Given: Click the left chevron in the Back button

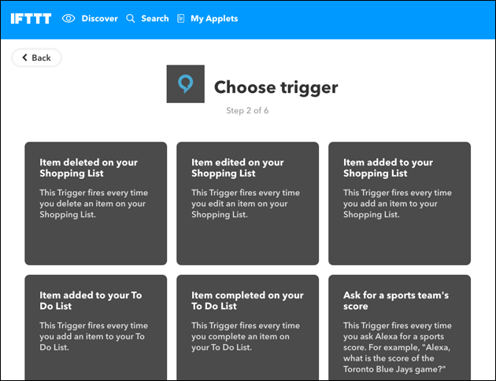Looking at the screenshot, I should [24, 57].
